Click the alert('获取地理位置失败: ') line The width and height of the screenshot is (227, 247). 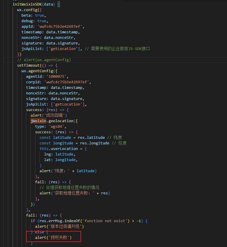click(75, 193)
